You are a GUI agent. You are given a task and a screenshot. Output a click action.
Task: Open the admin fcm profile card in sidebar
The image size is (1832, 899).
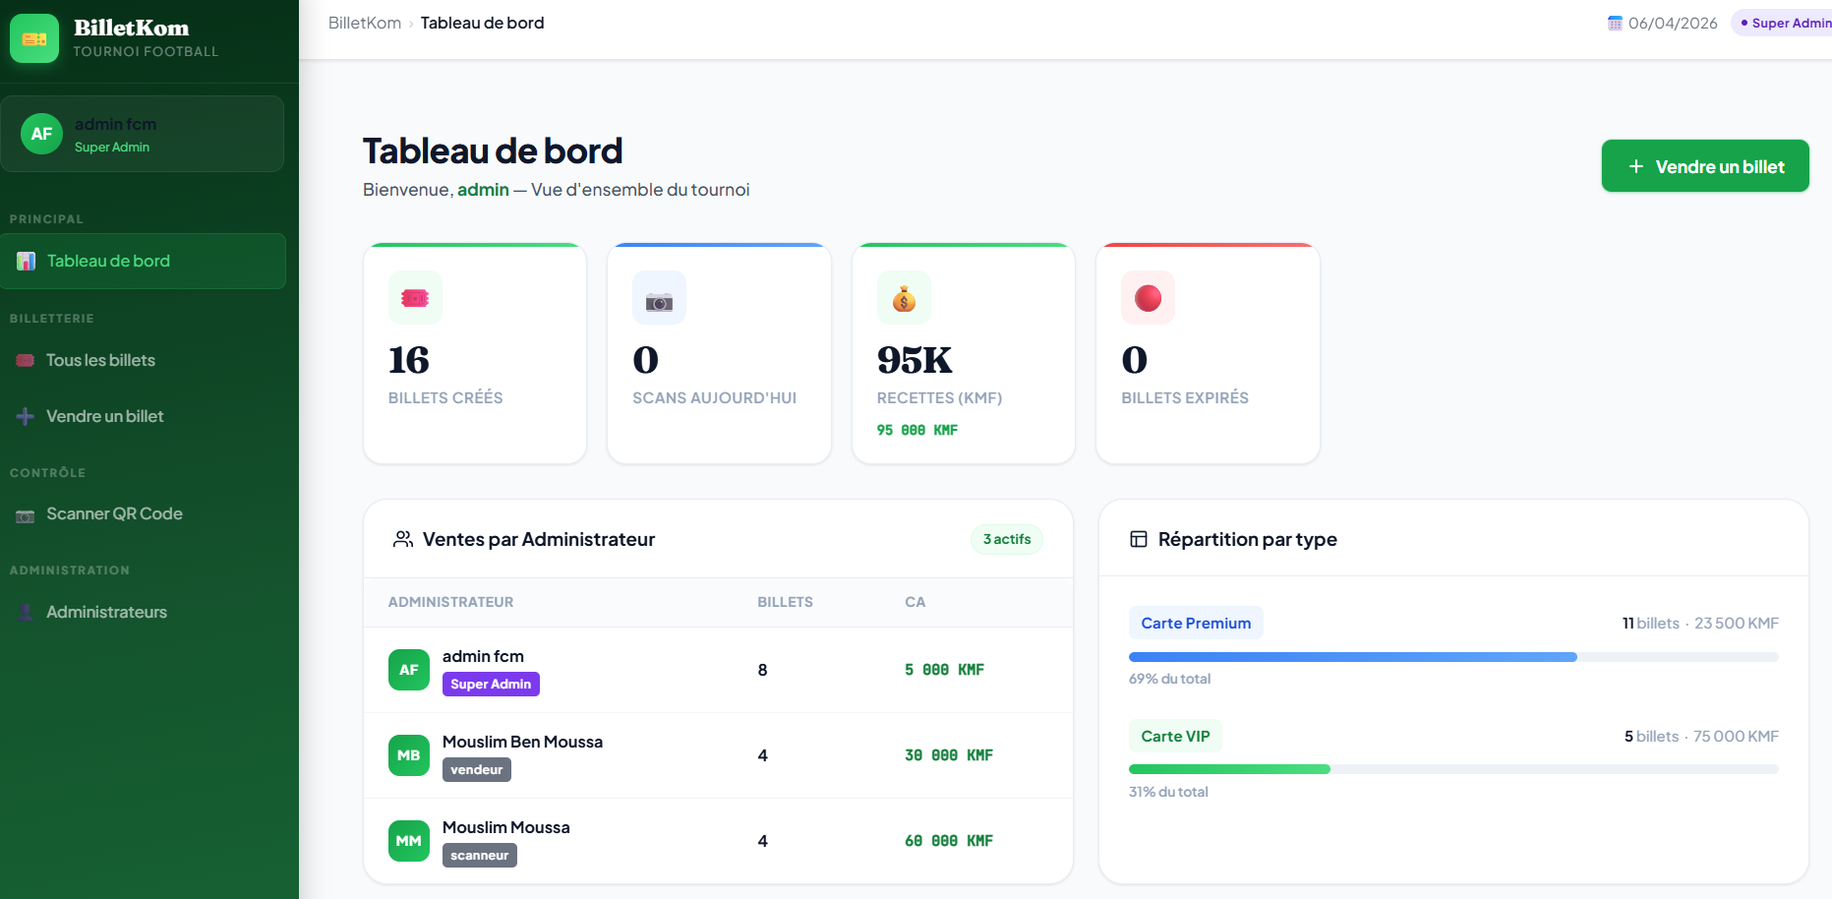(x=143, y=134)
